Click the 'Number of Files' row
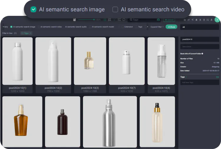Screen dimensions: 221x149 click(200, 59)
